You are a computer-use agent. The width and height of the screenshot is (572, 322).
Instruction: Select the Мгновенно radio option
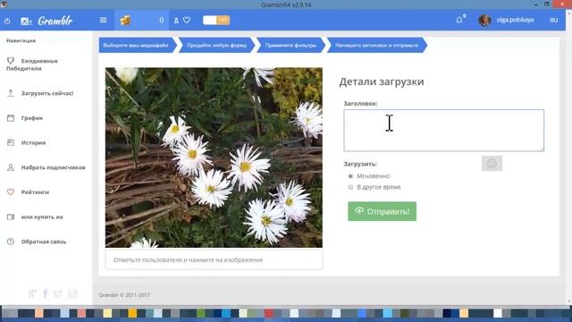350,176
